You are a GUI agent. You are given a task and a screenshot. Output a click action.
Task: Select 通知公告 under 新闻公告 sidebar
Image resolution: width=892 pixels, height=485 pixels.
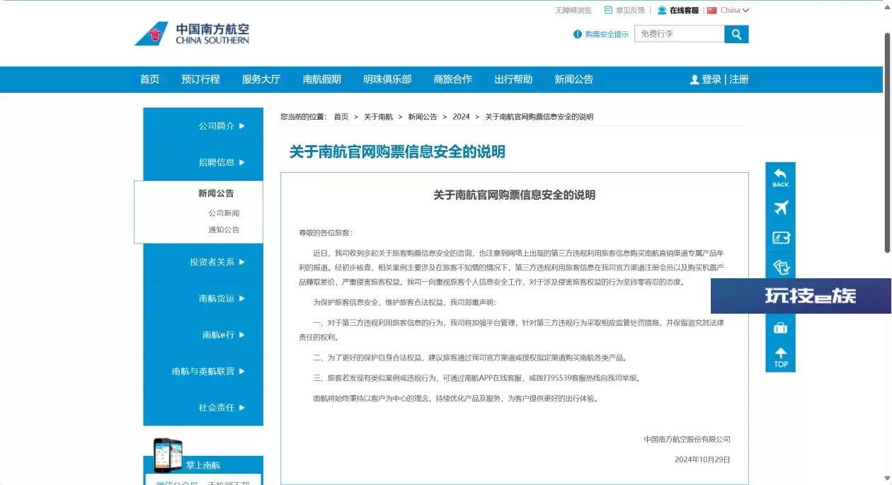tap(224, 229)
